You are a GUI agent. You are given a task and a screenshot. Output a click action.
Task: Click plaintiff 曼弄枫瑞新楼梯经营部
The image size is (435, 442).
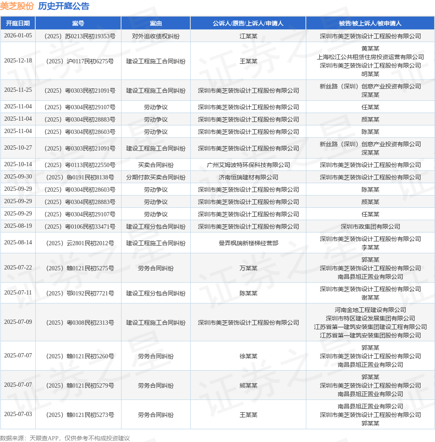(x=248, y=243)
